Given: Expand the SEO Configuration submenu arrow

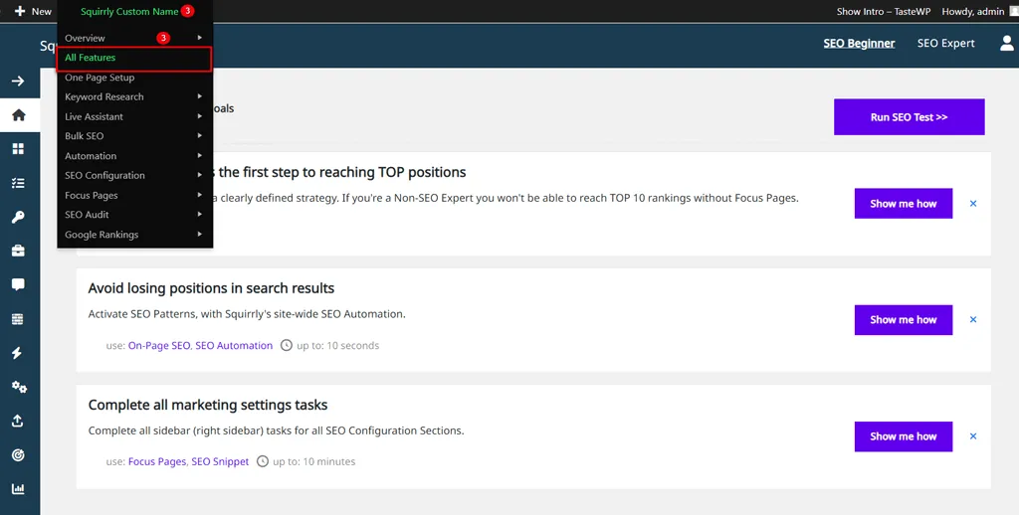Looking at the screenshot, I should pyautogui.click(x=199, y=175).
